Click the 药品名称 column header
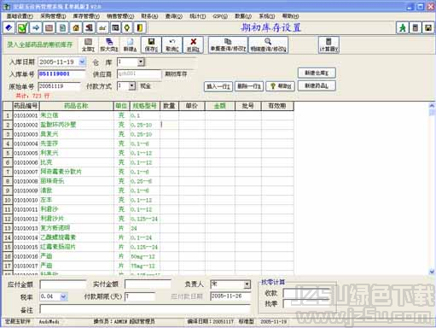This screenshot has height=328, width=436. pyautogui.click(x=76, y=106)
